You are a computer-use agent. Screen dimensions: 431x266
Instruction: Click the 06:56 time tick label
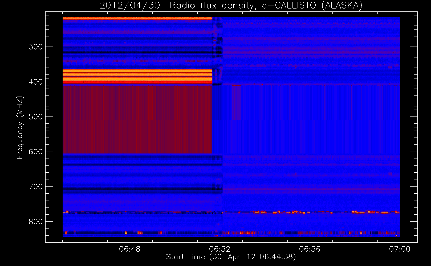coord(310,249)
